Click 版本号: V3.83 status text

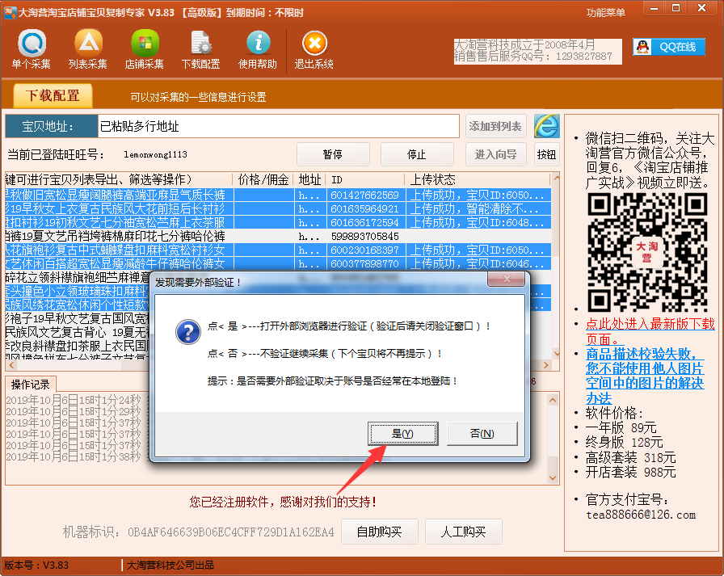coord(36,565)
